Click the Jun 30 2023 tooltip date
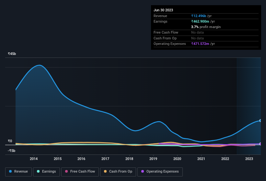 point(163,10)
